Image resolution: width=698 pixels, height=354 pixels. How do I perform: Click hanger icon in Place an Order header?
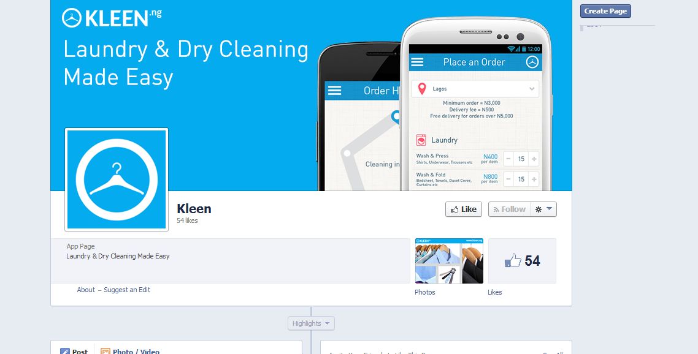tap(532, 62)
